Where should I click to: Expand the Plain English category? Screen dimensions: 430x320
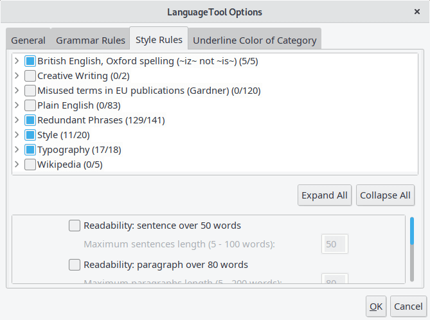(17, 105)
